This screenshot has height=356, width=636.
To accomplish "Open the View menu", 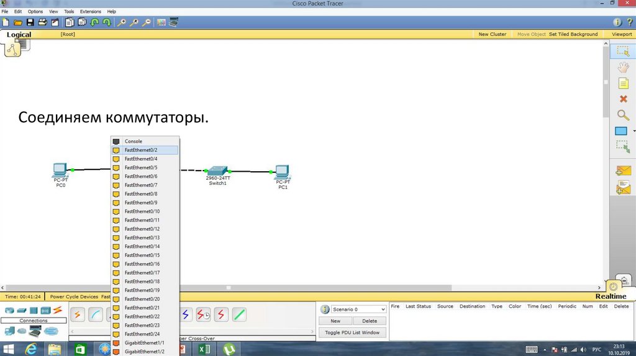I will (53, 12).
